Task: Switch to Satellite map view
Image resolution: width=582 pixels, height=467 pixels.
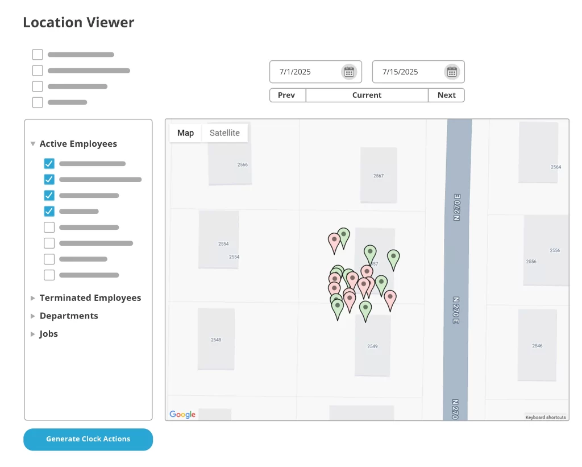Action: 225,133
